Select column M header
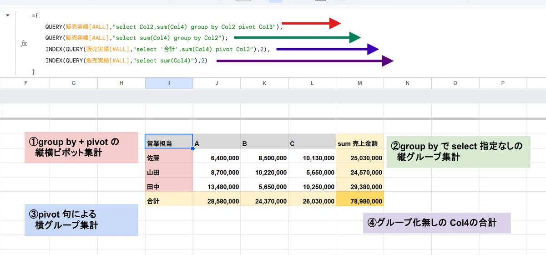The image size is (546, 255). [x=360, y=83]
